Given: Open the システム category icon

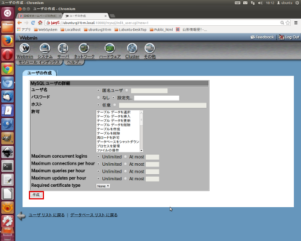Looking at the screenshot, I should pos(45,48).
